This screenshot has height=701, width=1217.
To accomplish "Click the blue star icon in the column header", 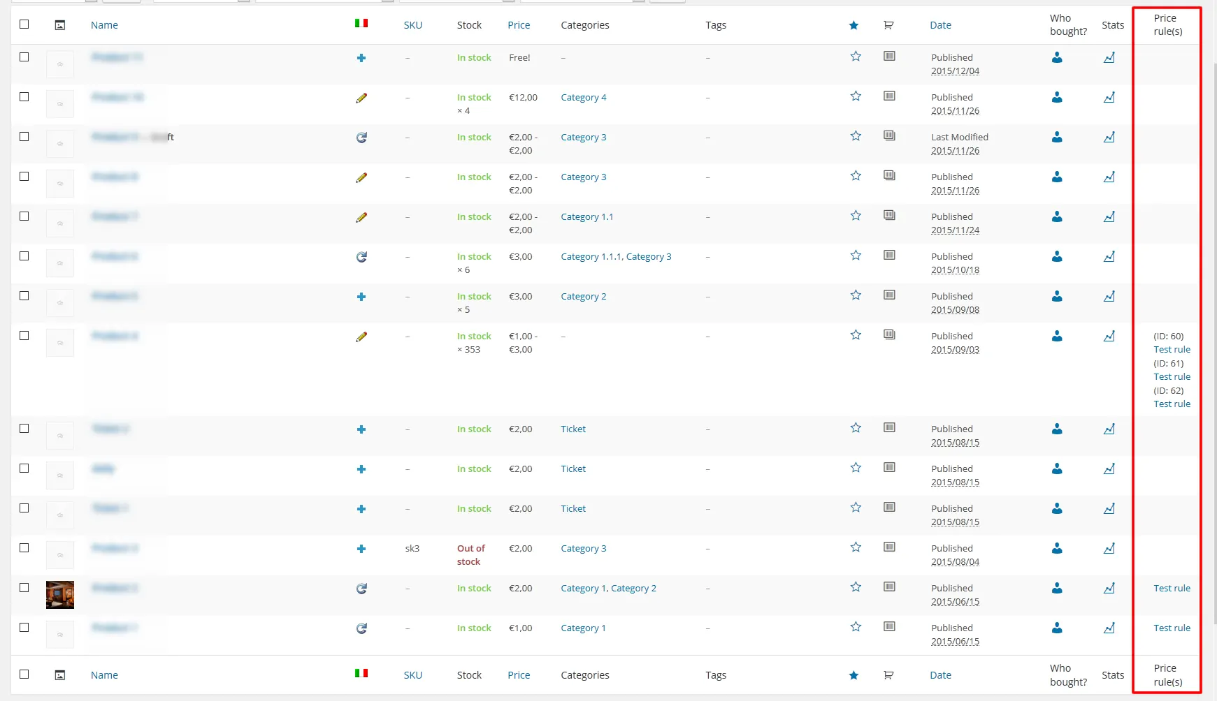I will [x=854, y=24].
